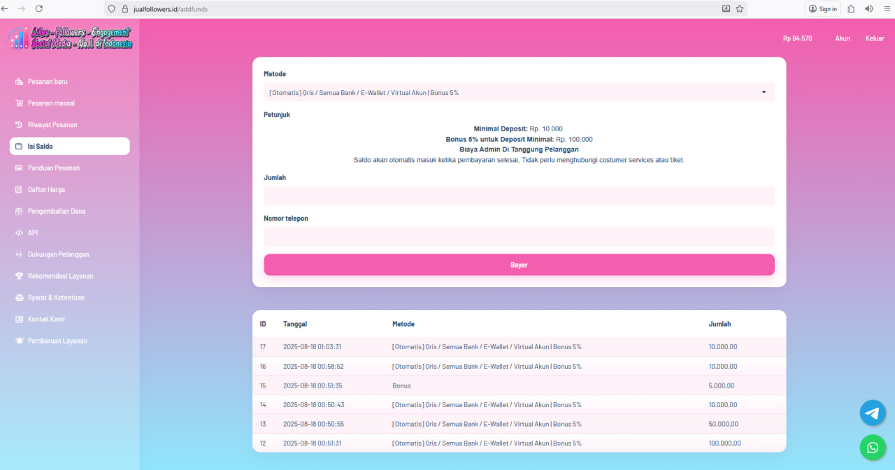Click into the Nomor telepon field
Image resolution: width=895 pixels, height=470 pixels.
click(x=519, y=236)
